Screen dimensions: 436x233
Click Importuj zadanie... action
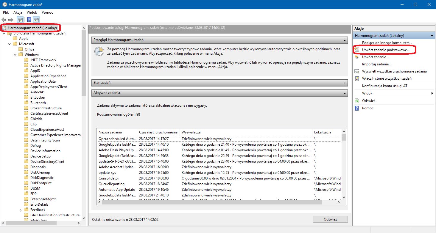[x=377, y=64]
